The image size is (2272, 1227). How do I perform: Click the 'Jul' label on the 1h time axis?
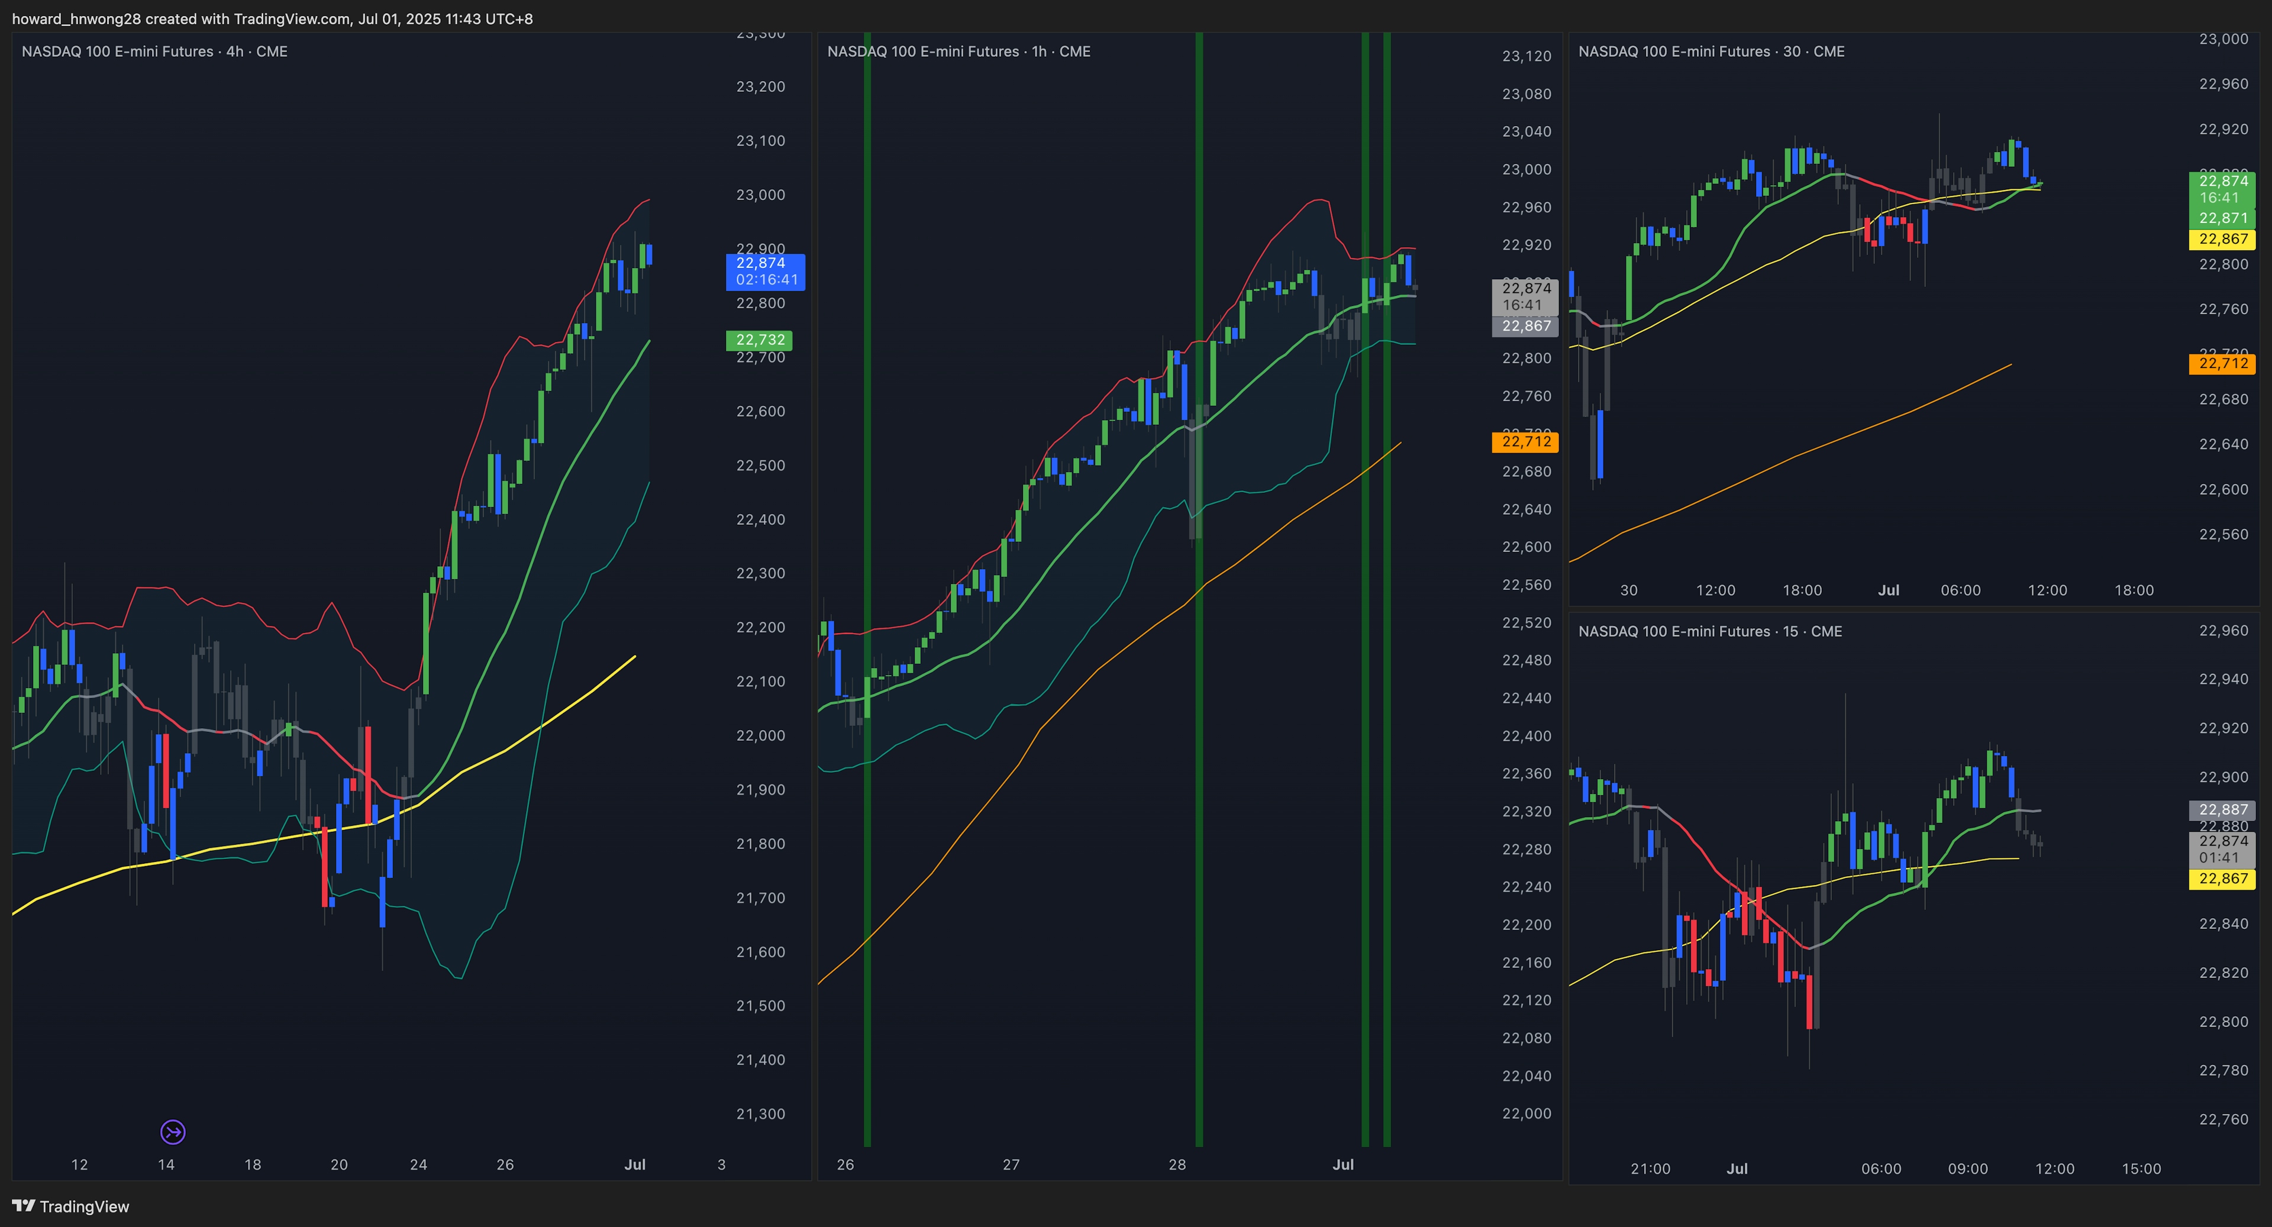click(1343, 1164)
